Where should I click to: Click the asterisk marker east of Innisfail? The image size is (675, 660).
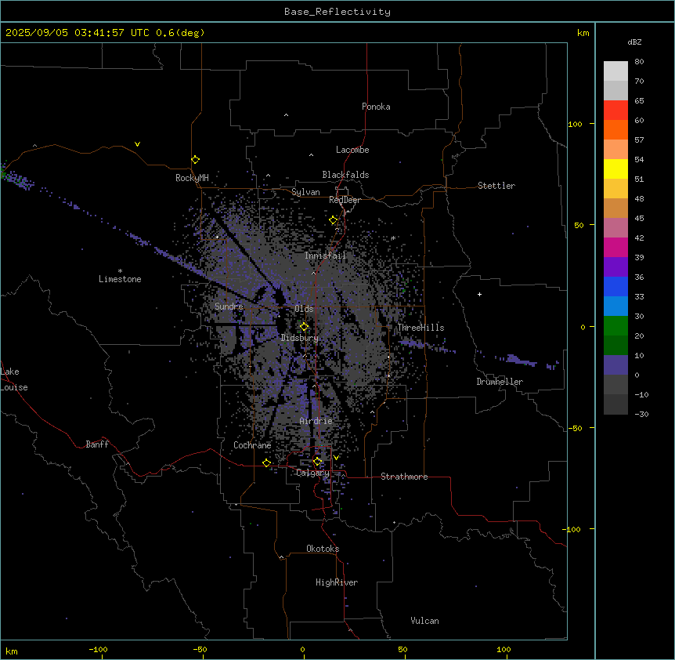393,238
